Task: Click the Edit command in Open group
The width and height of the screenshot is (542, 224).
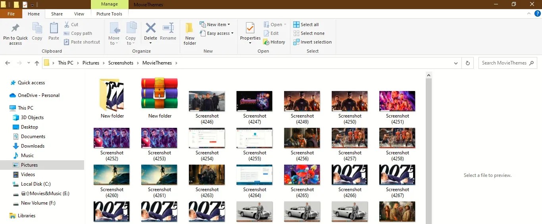Action: pos(271,33)
